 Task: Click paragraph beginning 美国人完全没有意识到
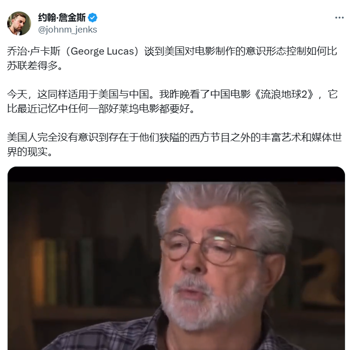coord(174,145)
